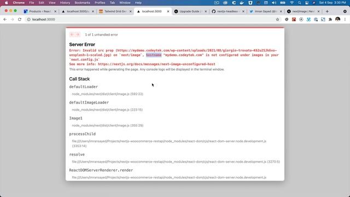Image resolution: width=350 pixels, height=197 pixels.
Task: Open the Chrome application menu
Action: 19,3
